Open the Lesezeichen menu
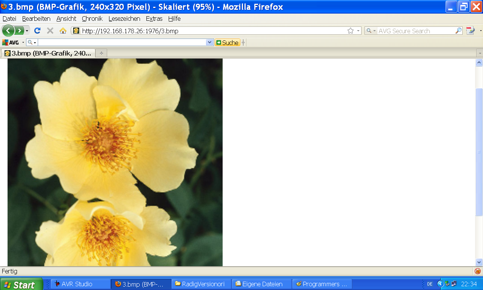The width and height of the screenshot is (483, 290). click(x=124, y=19)
